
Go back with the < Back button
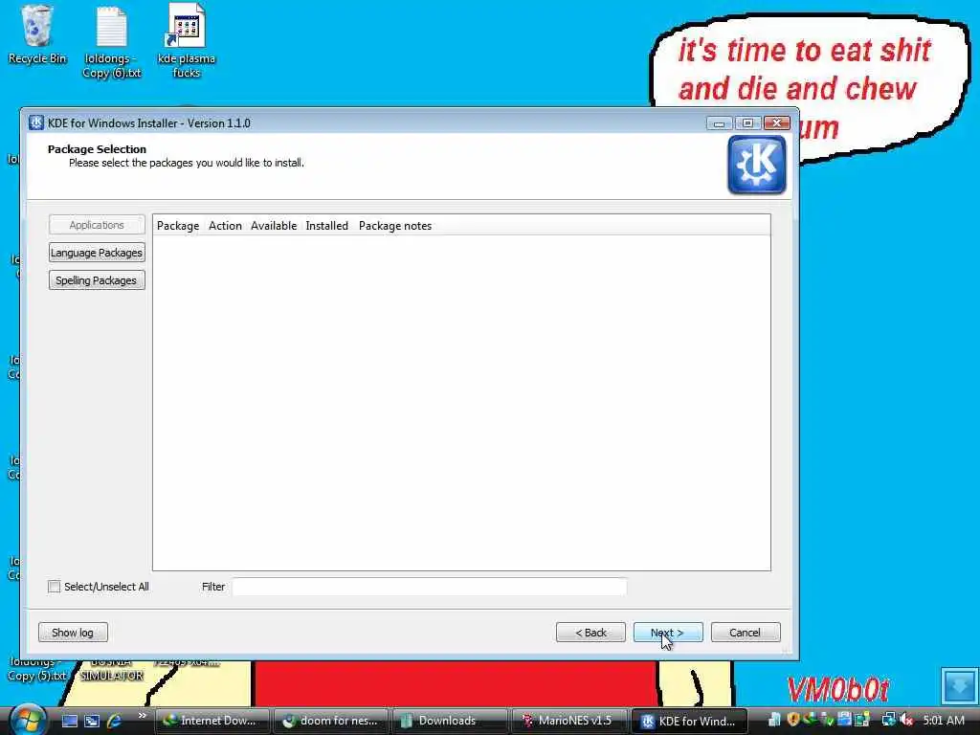590,633
